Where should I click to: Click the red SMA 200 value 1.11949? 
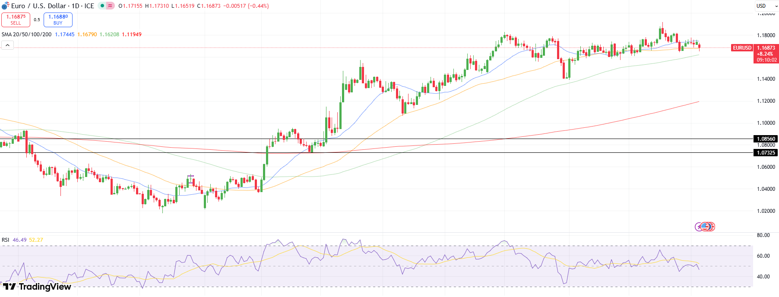coord(132,35)
